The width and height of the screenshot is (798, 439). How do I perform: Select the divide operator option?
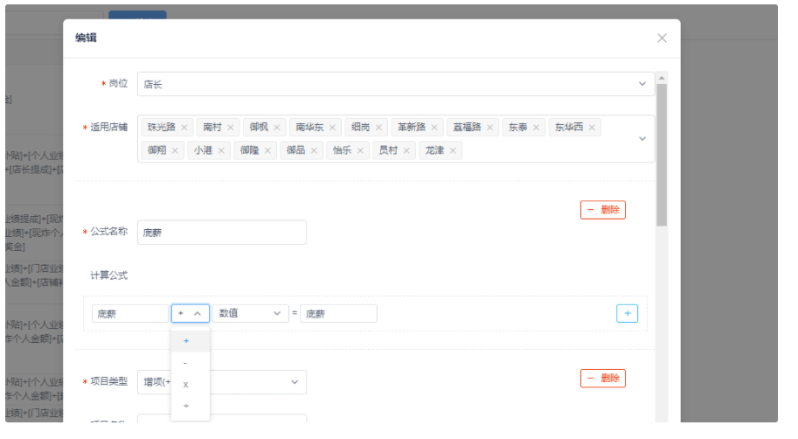pos(191,406)
